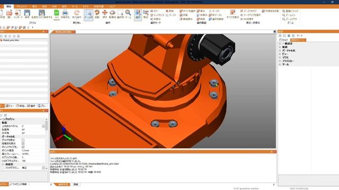
Task: Click Hide markup (マークアップを隠す)
Action: [251, 15]
